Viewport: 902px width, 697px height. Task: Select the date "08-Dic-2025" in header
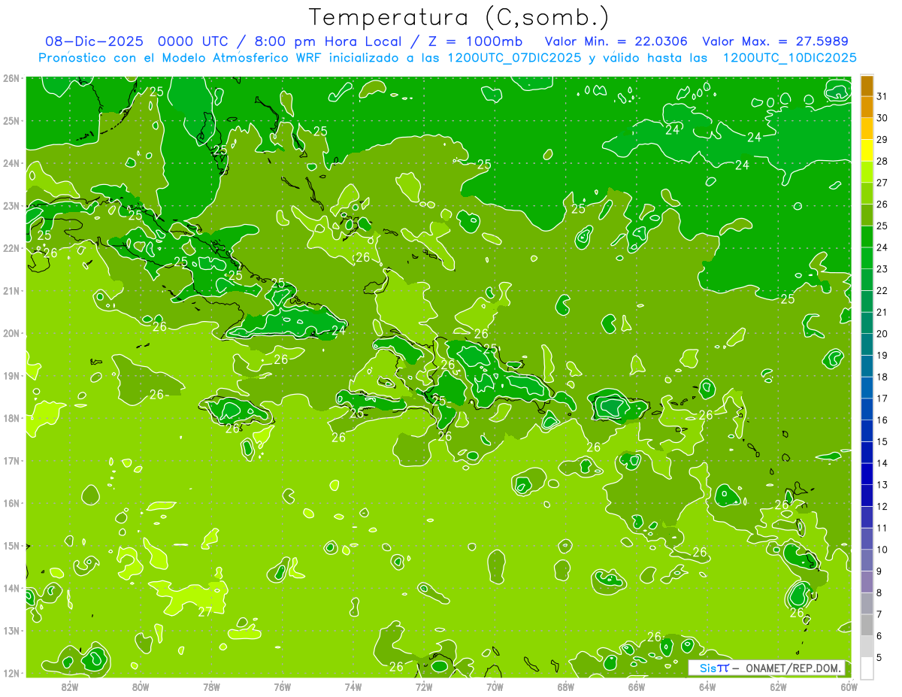tap(93, 41)
